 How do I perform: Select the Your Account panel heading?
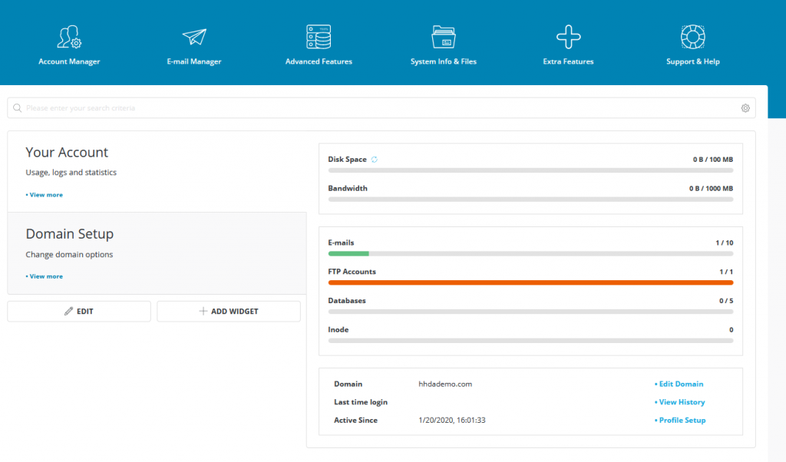click(x=67, y=153)
